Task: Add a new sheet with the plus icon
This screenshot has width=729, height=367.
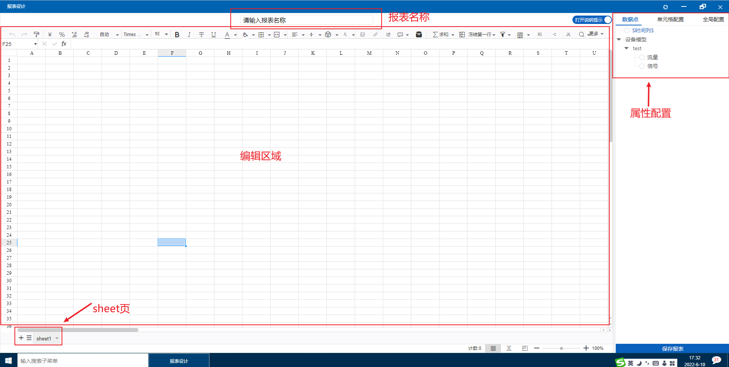Action: click(21, 338)
